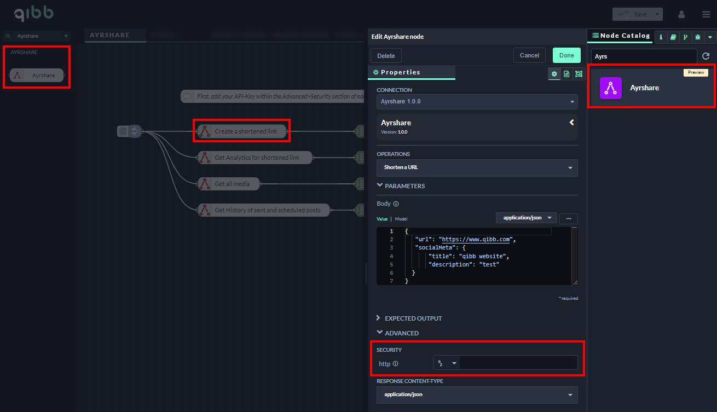Click the hamburger menu icon top right
Image resolution: width=717 pixels, height=412 pixels.
tap(706, 14)
